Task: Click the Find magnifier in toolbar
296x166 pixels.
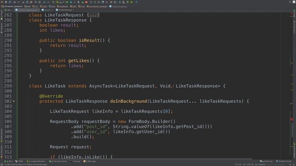Action: click(x=36, y=2)
